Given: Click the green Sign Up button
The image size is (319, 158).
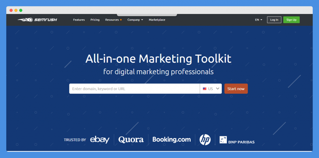Looking at the screenshot, I should pyautogui.click(x=291, y=20).
